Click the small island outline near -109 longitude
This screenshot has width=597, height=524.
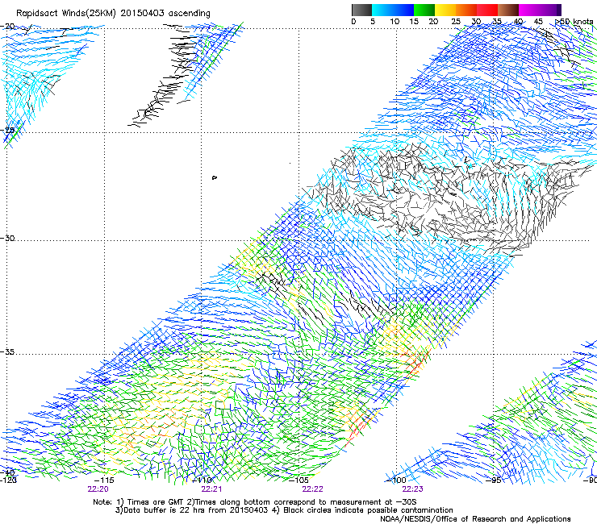(x=215, y=177)
